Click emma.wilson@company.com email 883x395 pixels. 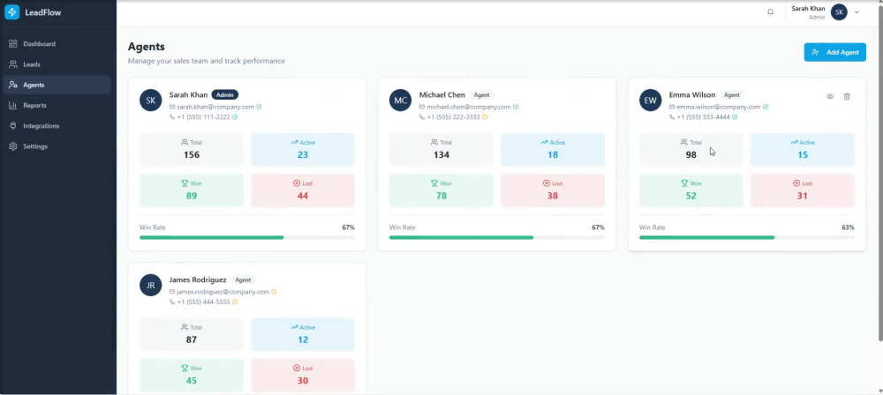pos(719,107)
